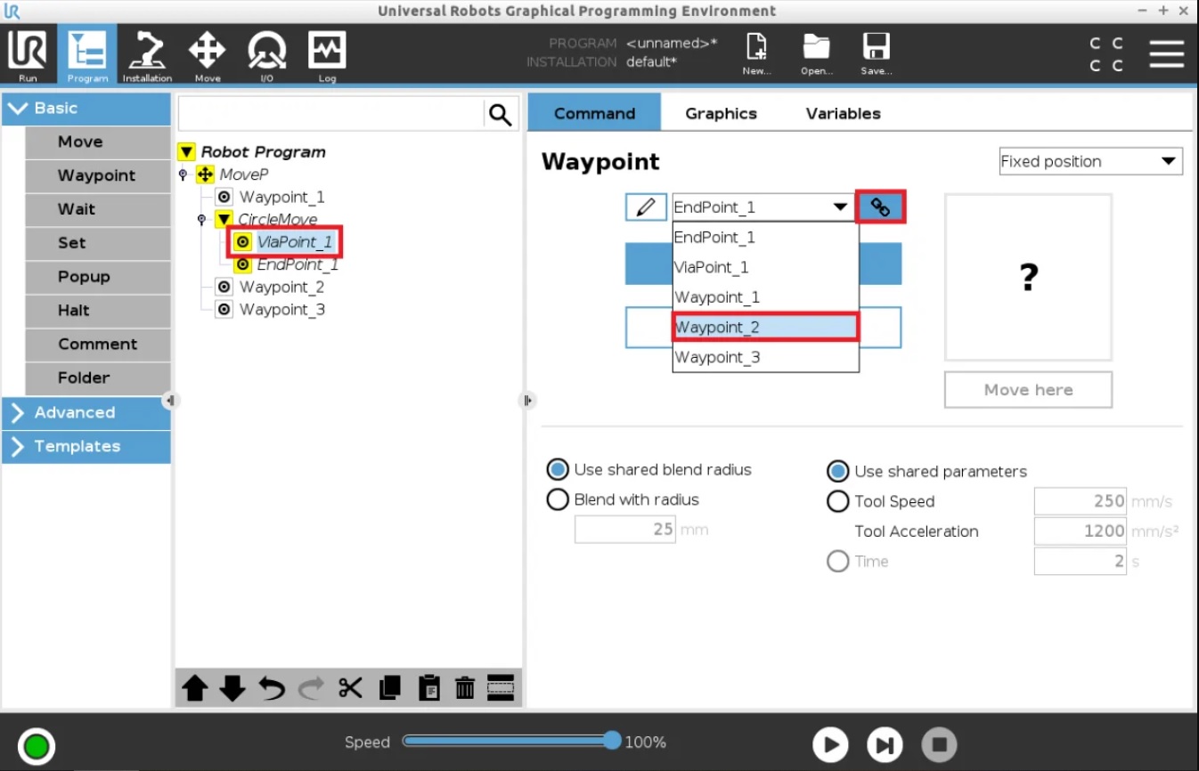Stop the program with Stop button

939,744
